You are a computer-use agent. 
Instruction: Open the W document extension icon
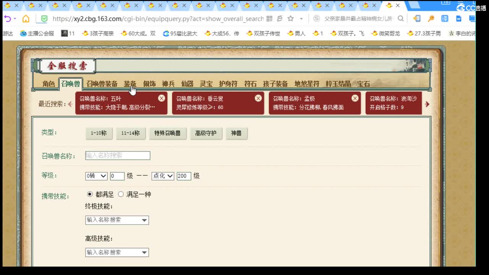click(x=459, y=19)
